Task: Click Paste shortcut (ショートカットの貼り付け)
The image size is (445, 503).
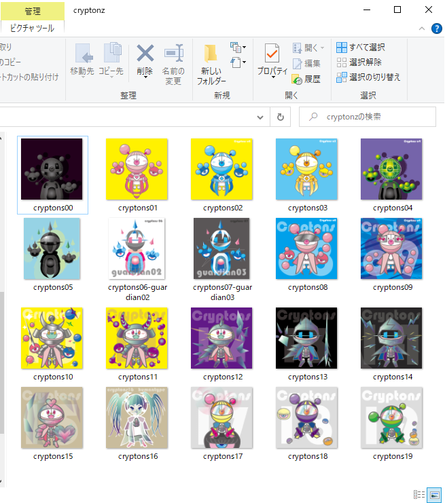Action: [x=29, y=77]
